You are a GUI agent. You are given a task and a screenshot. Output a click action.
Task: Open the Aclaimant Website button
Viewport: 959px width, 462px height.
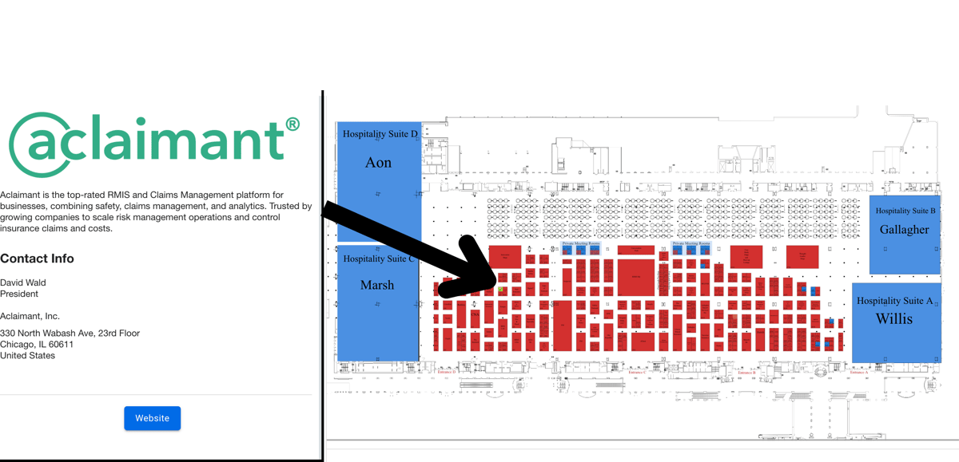click(x=152, y=418)
